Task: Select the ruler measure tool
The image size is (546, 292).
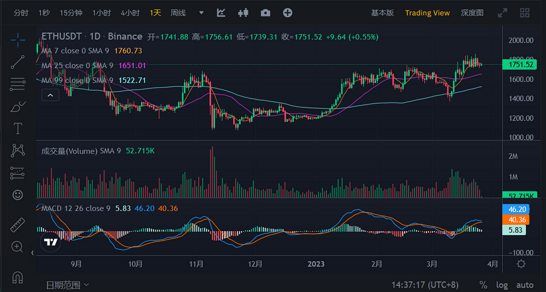Action: point(18,225)
